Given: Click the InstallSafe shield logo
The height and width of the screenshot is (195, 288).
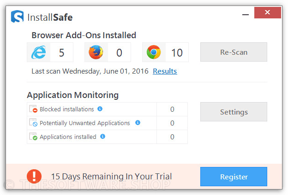Looking at the screenshot, I should point(17,17).
